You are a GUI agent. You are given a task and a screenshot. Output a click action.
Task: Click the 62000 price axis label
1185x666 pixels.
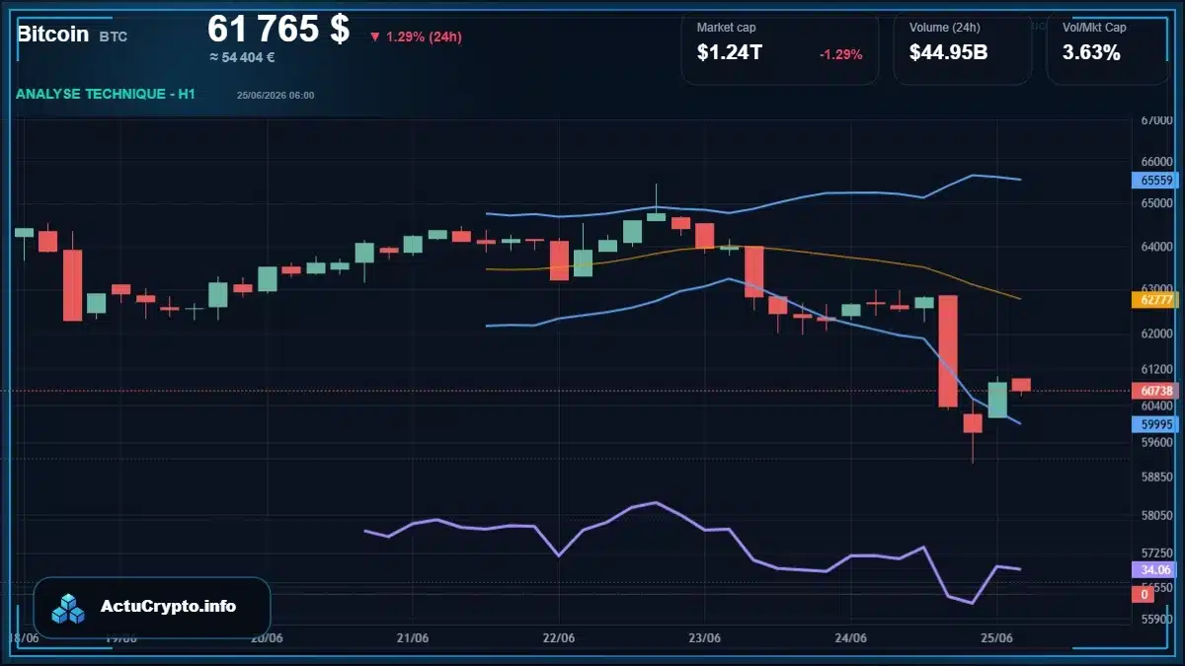(1156, 333)
